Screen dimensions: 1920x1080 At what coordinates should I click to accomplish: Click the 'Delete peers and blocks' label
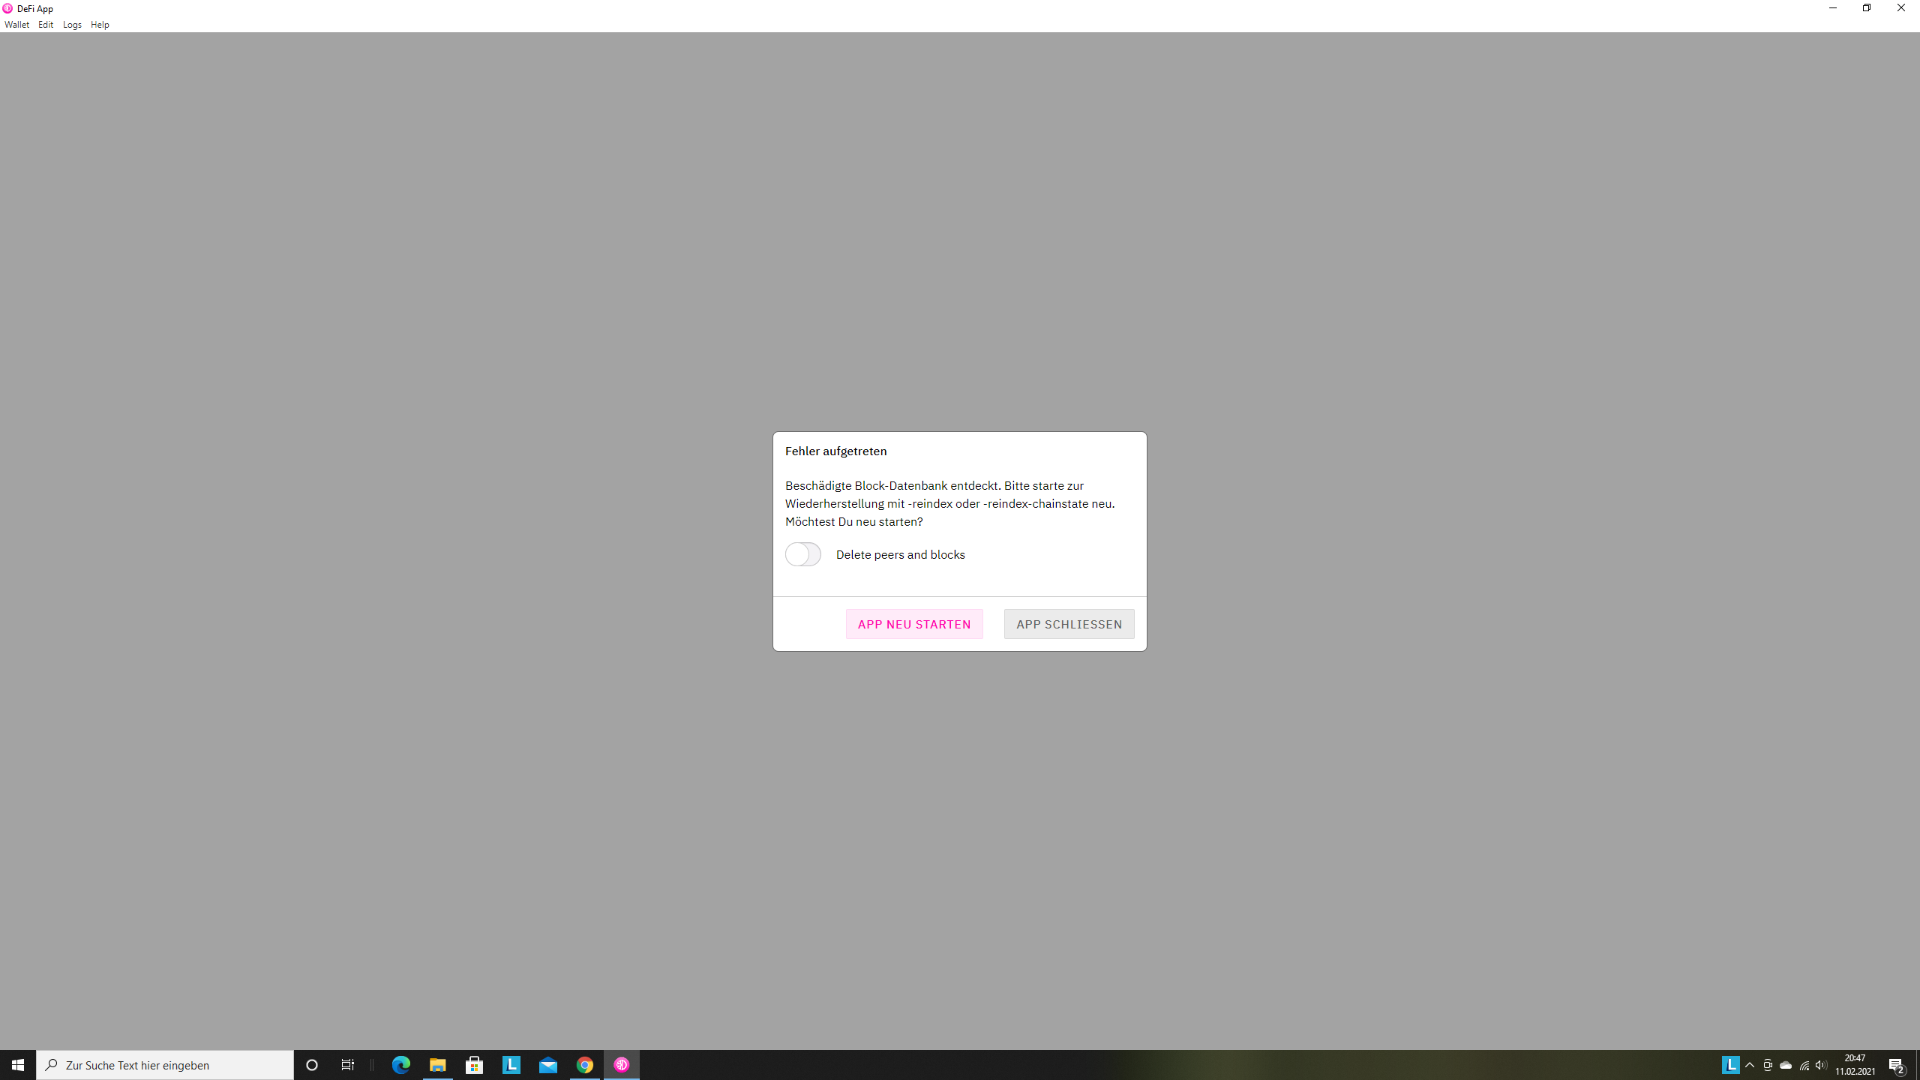click(x=900, y=554)
